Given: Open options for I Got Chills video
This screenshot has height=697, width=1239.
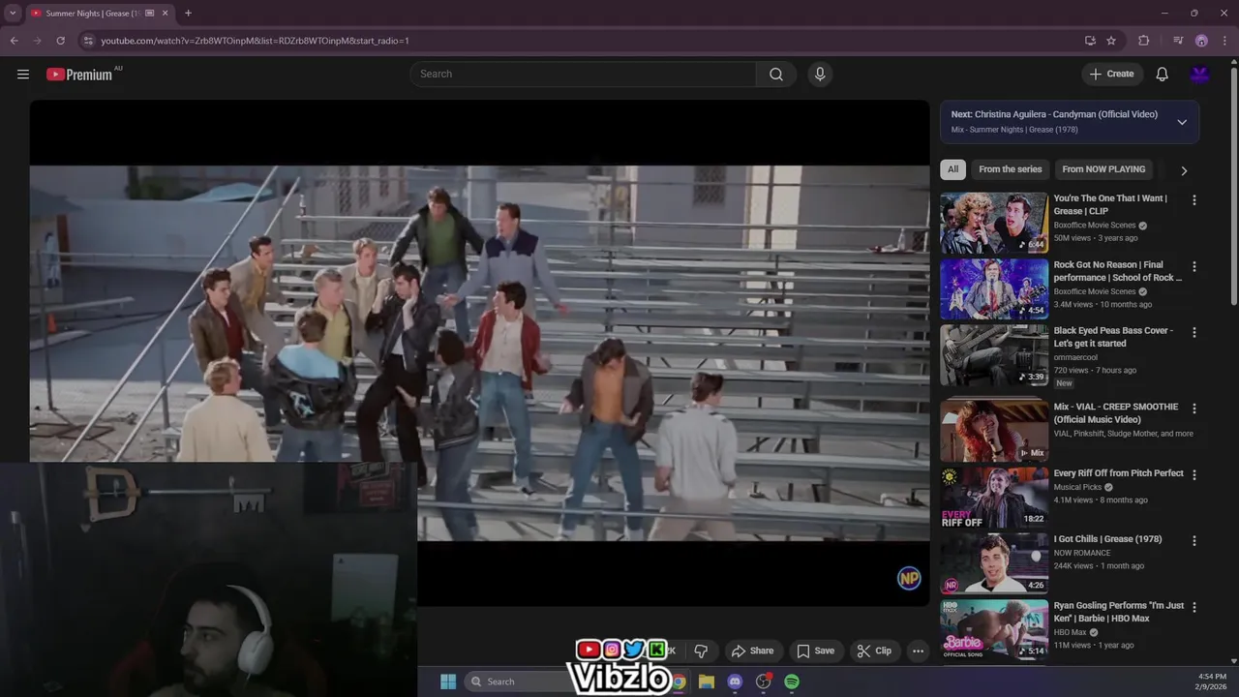Looking at the screenshot, I should point(1194,541).
